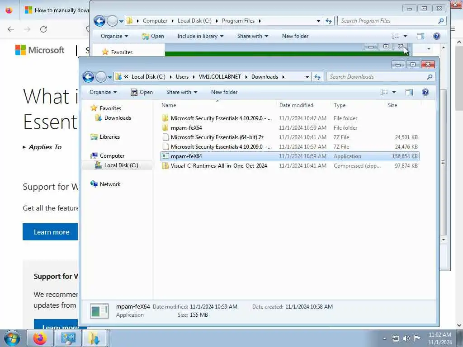Click forward arrow in Downloads window
The width and height of the screenshot is (463, 347).
click(101, 77)
